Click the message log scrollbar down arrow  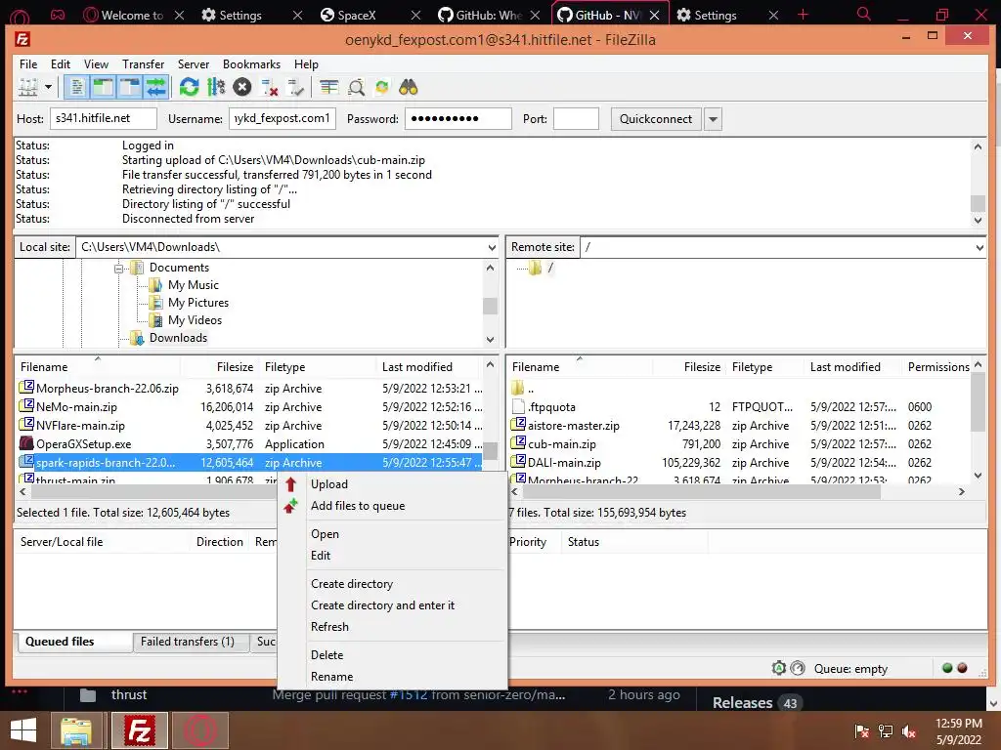click(978, 220)
